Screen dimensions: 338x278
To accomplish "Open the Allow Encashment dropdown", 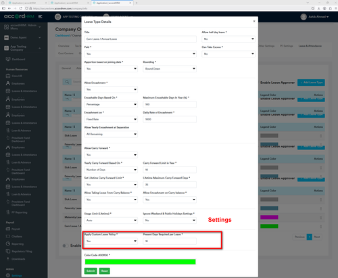I will click(111, 89).
